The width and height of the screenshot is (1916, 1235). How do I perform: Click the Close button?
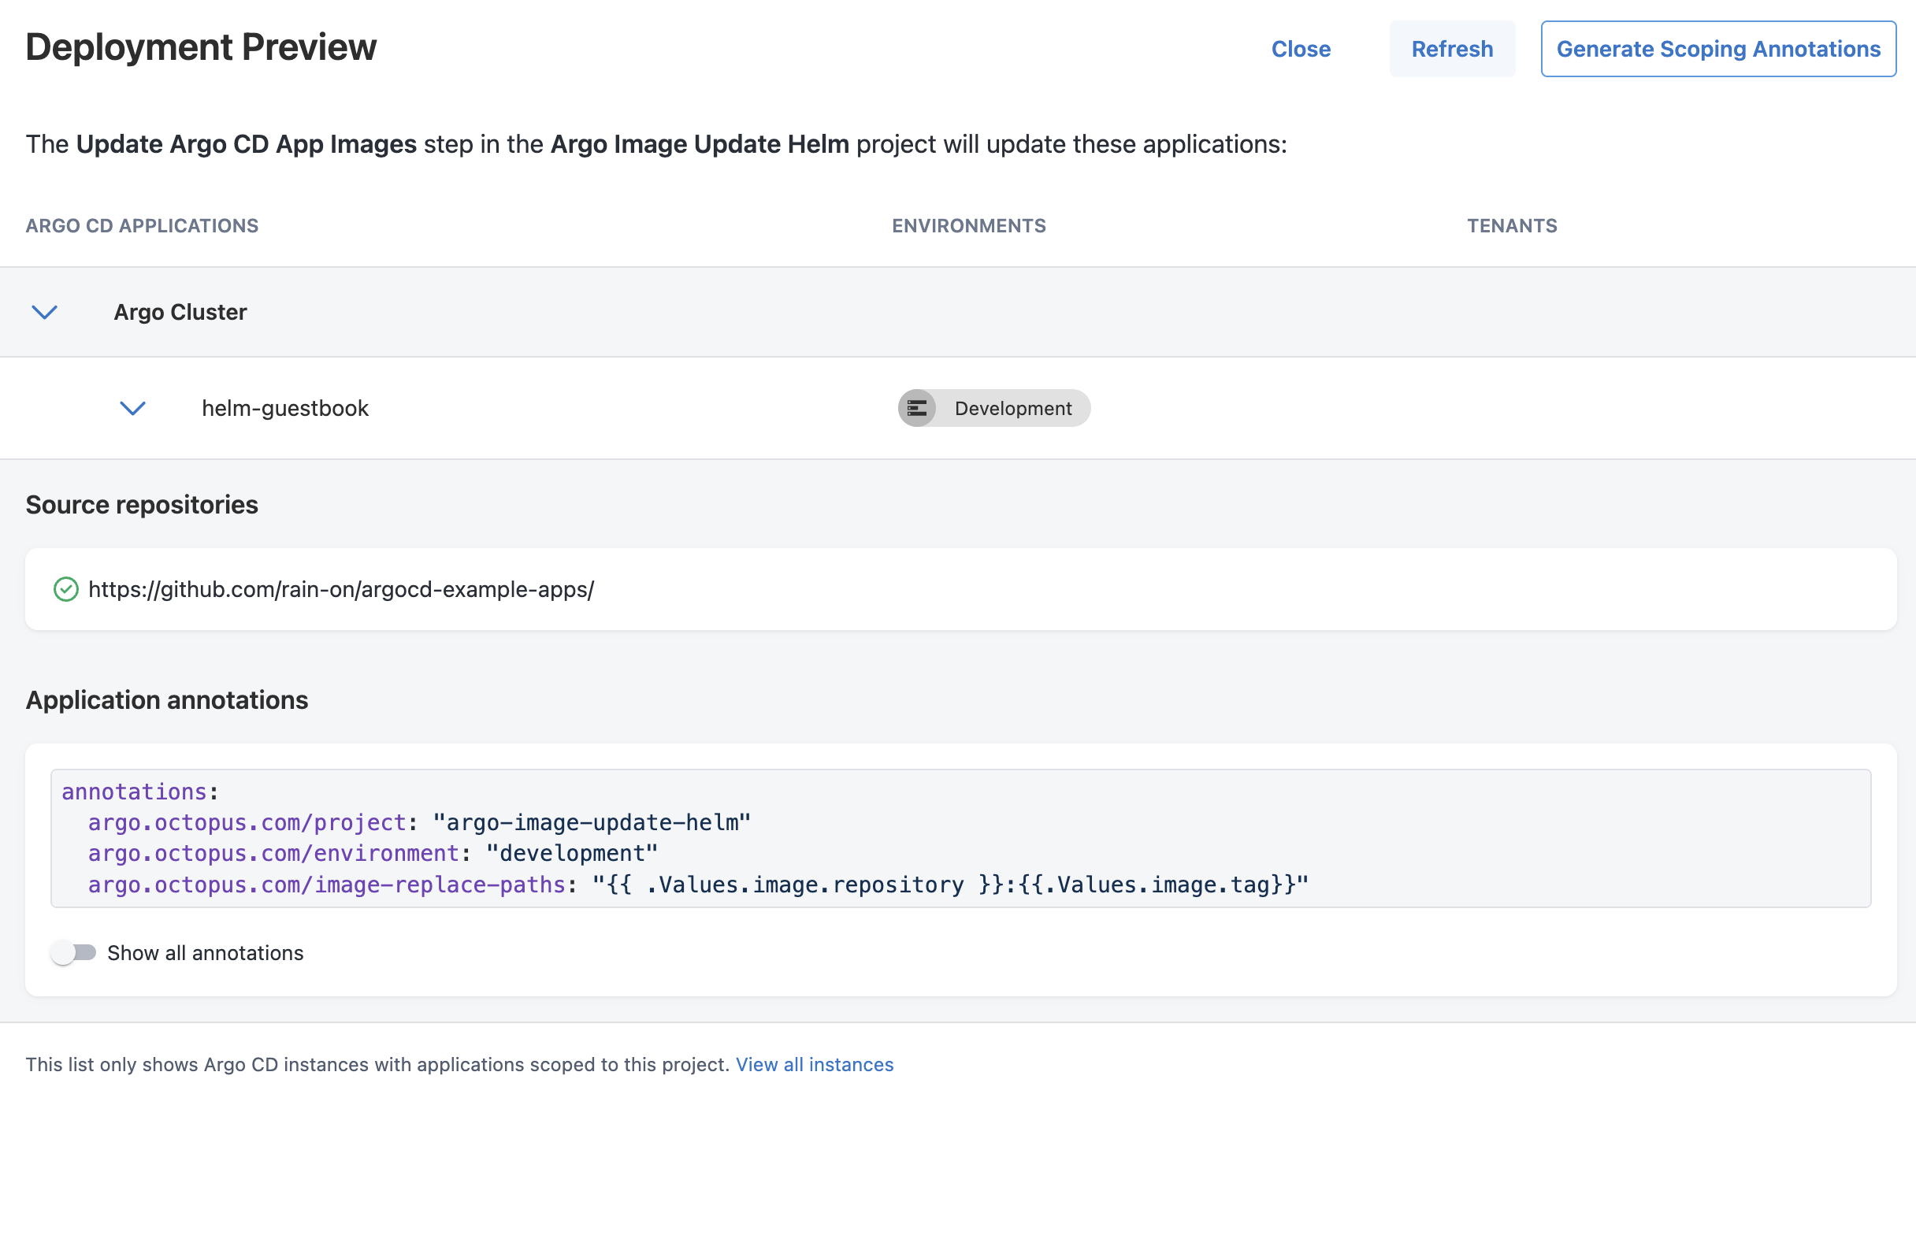coord(1300,49)
